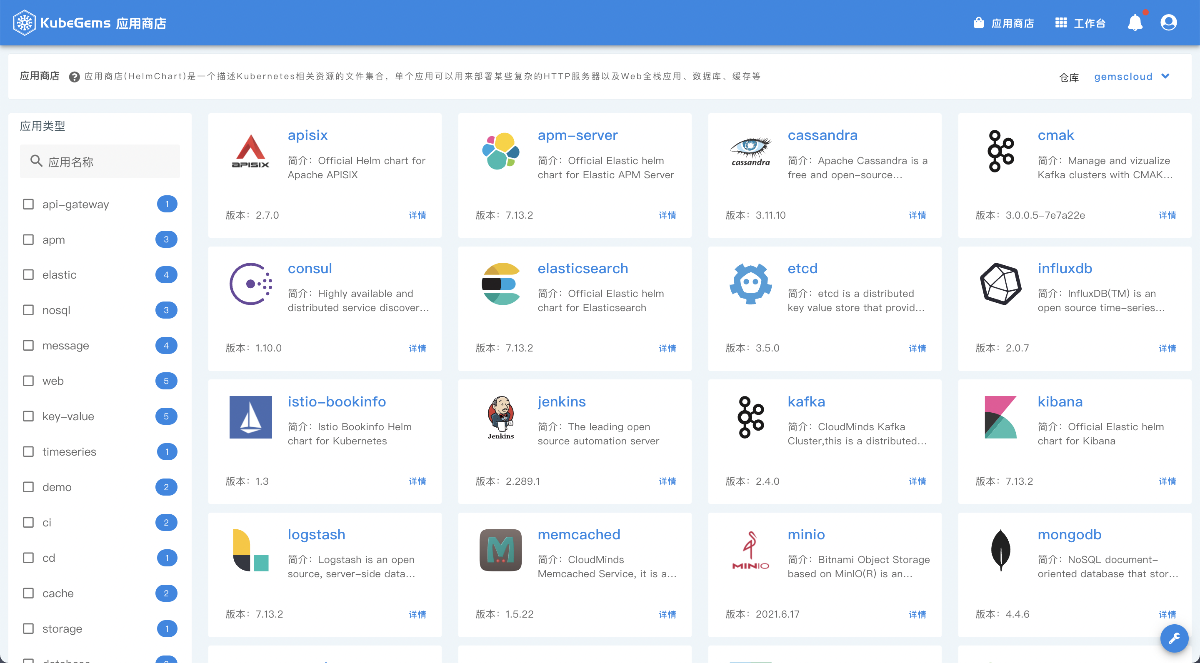Check the timeseries filter checkbox
This screenshot has width=1200, height=663.
(x=28, y=451)
